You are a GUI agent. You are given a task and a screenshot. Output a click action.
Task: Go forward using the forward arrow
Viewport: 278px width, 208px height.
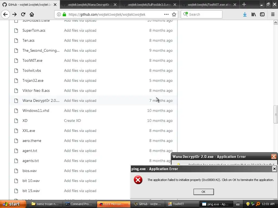click(x=14, y=14)
